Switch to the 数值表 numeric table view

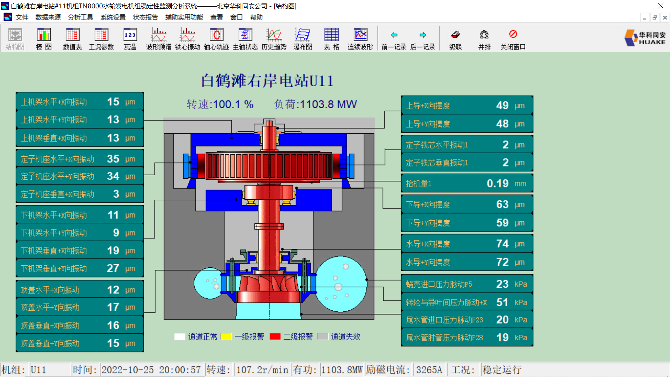[72, 38]
